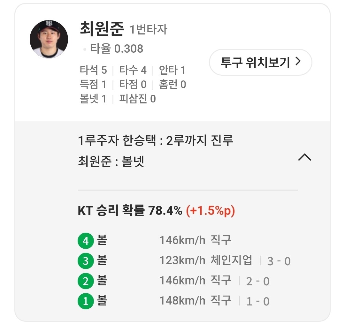345x331 pixels.
Task: Click the green pitch number 4 badge
Action: [86, 241]
